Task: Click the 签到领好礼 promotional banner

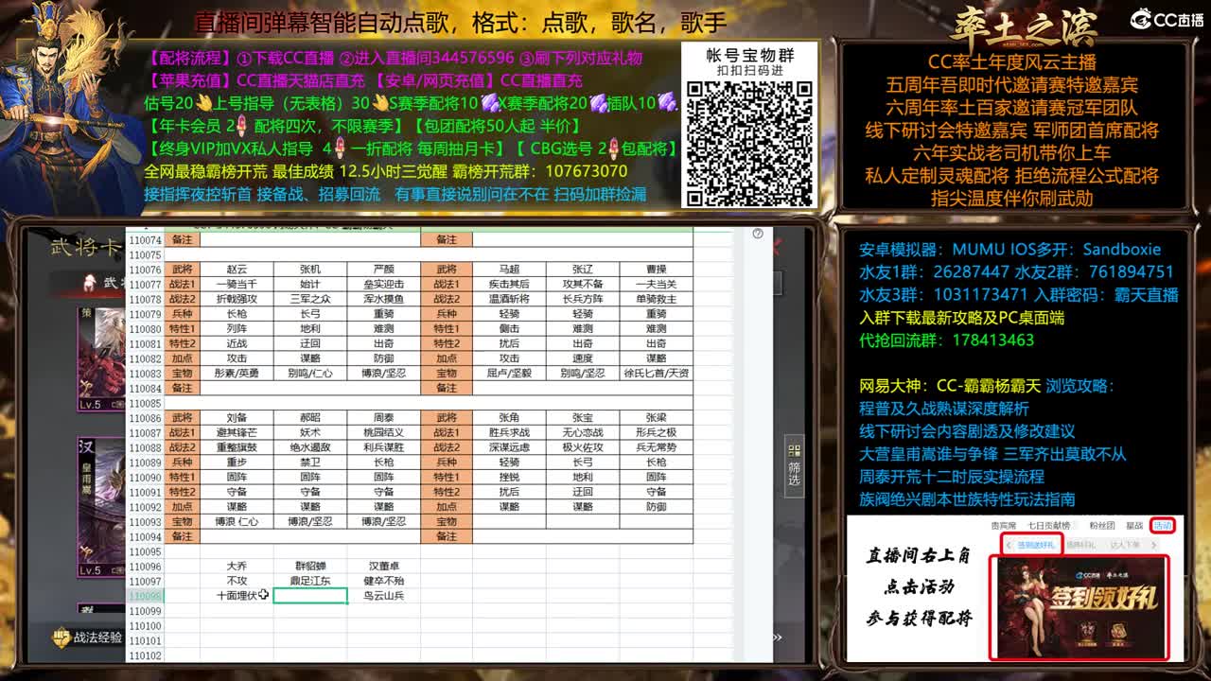Action: pyautogui.click(x=1079, y=606)
